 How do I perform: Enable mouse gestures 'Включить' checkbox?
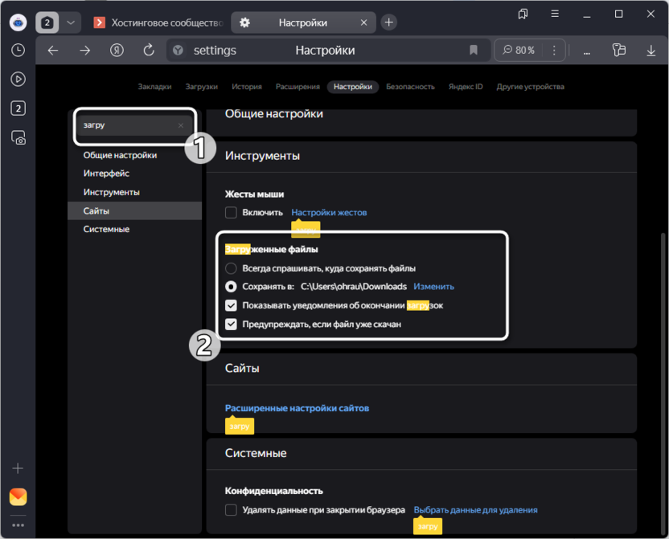click(x=231, y=213)
